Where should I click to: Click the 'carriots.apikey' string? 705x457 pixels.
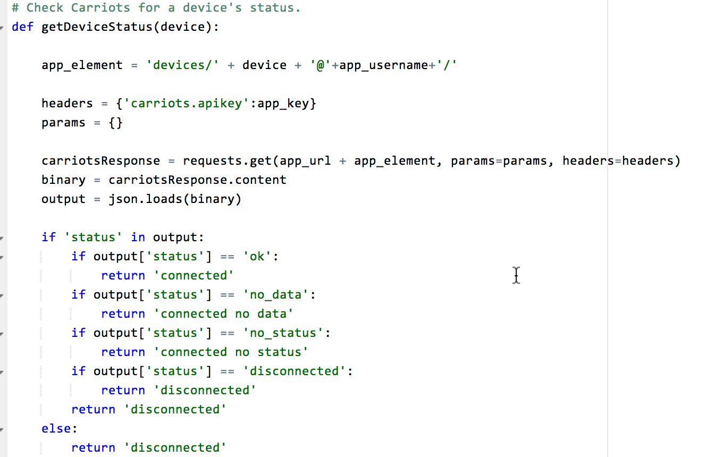[186, 103]
